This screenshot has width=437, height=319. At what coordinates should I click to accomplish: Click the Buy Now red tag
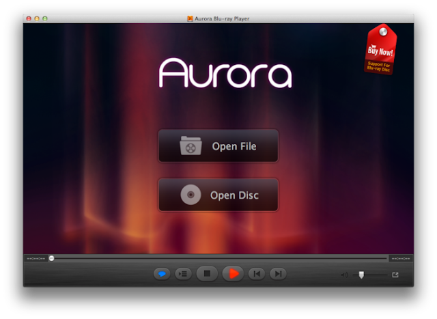[x=380, y=49]
